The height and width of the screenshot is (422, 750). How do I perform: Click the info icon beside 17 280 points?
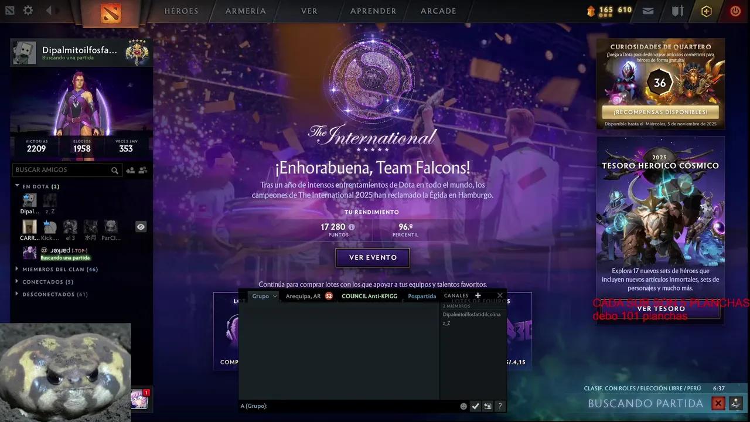352,227
